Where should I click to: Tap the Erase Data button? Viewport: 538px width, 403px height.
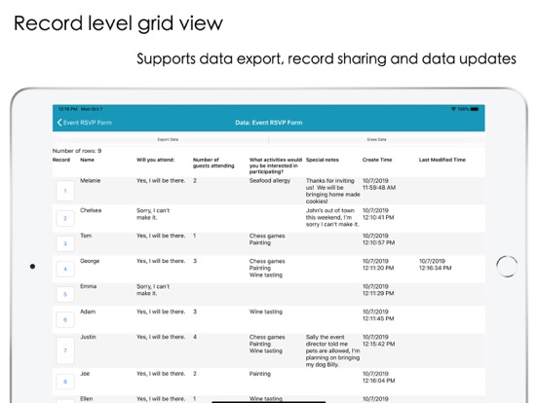tap(377, 139)
